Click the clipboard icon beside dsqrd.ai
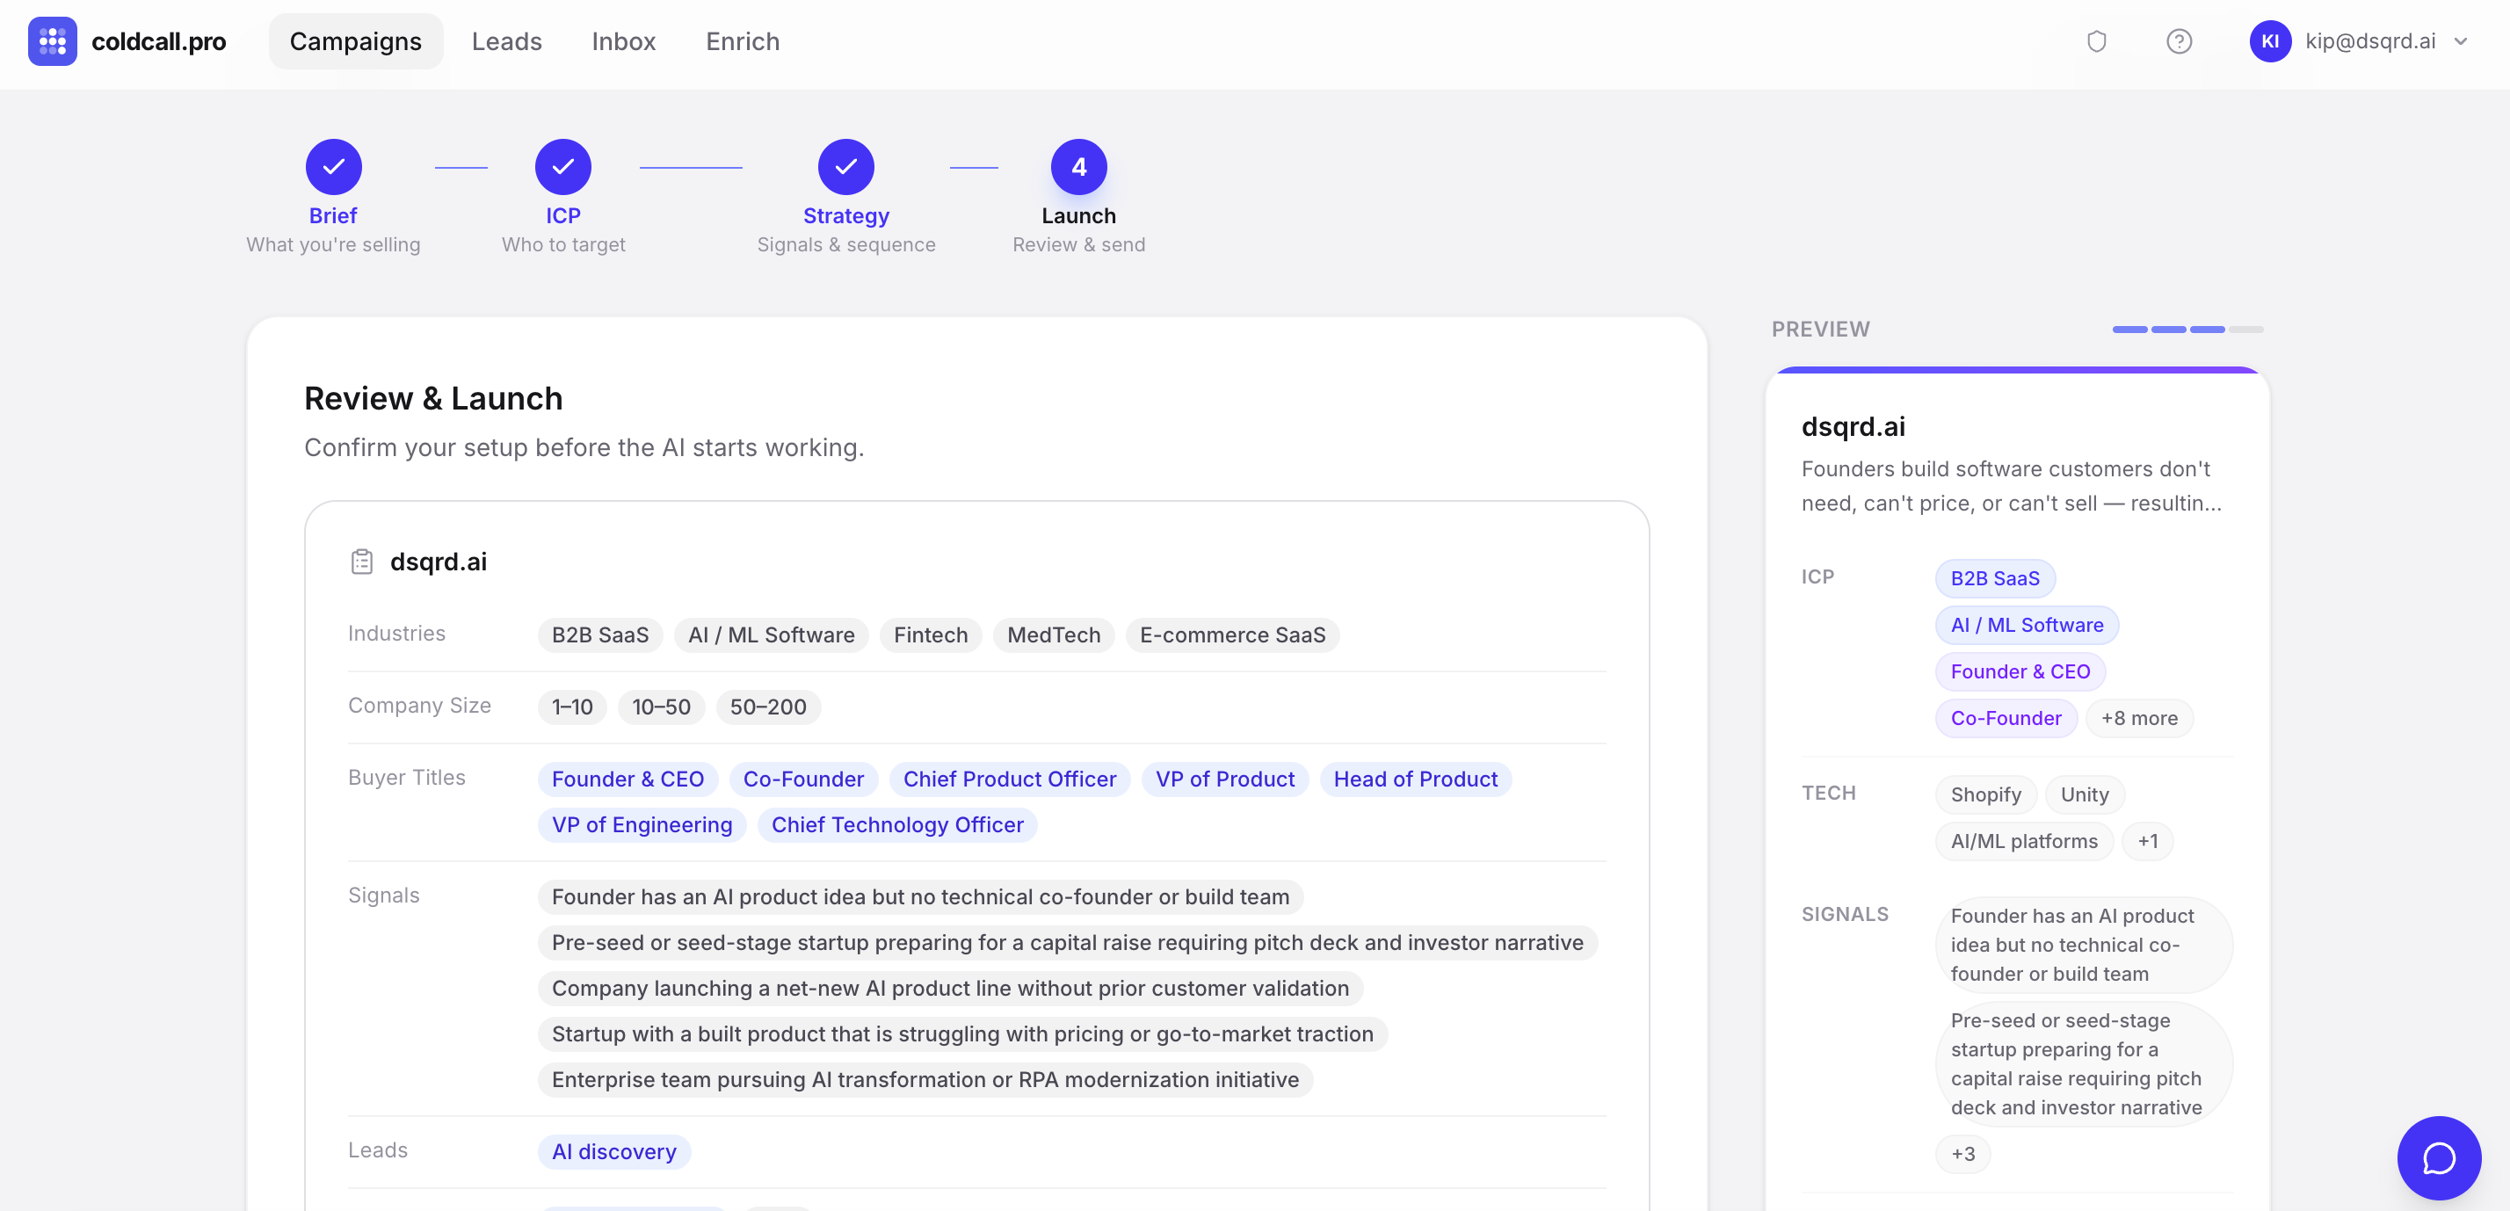This screenshot has width=2510, height=1211. pos(361,562)
